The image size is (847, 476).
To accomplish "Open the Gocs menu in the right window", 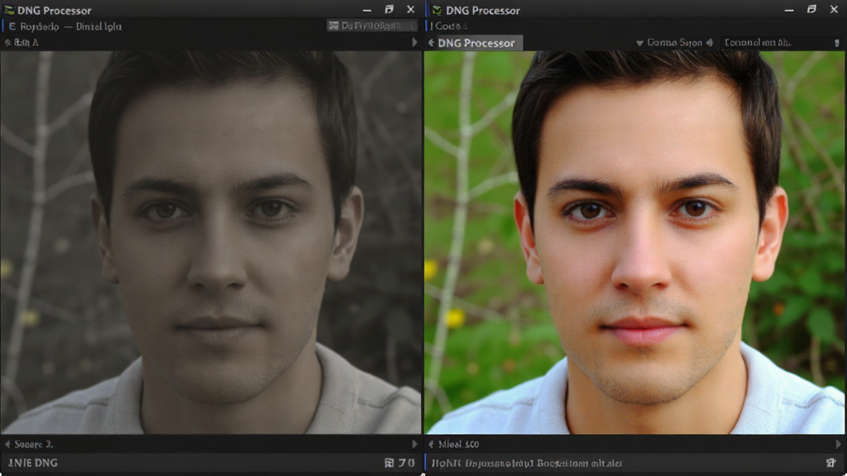I will pyautogui.click(x=447, y=26).
